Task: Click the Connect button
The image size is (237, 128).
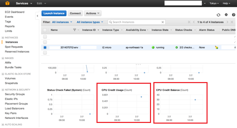Action: click(x=75, y=13)
